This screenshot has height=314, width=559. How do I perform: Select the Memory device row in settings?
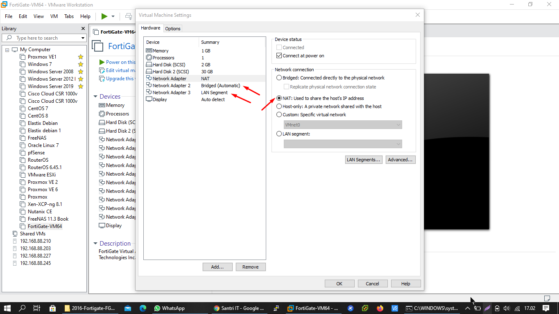tap(205, 51)
